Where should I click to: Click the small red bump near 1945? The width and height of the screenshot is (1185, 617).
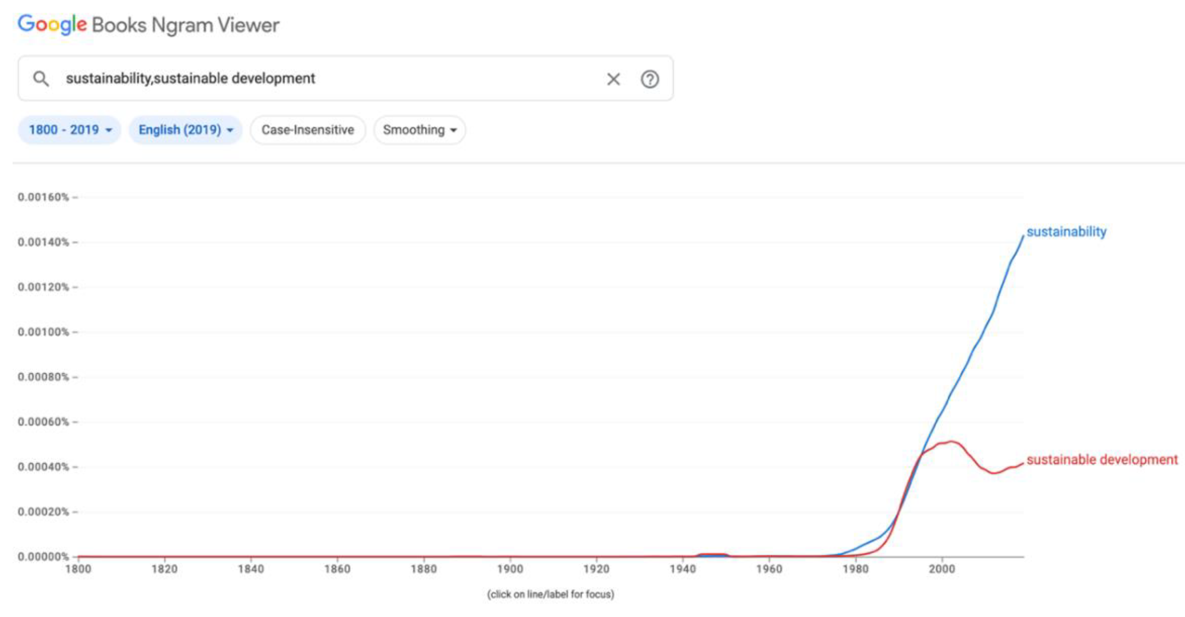712,554
